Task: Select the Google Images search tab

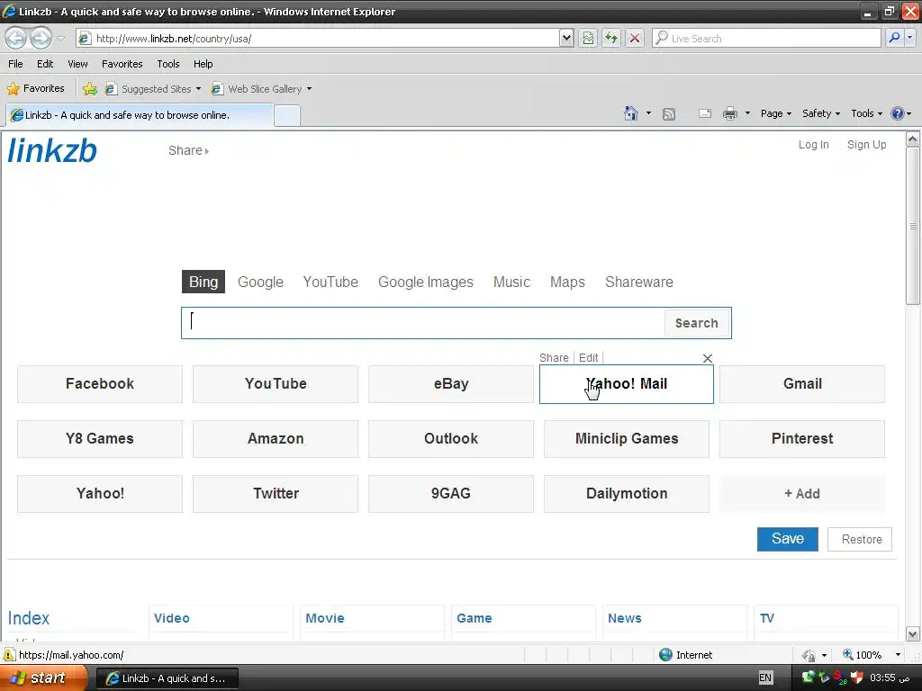Action: coord(425,282)
